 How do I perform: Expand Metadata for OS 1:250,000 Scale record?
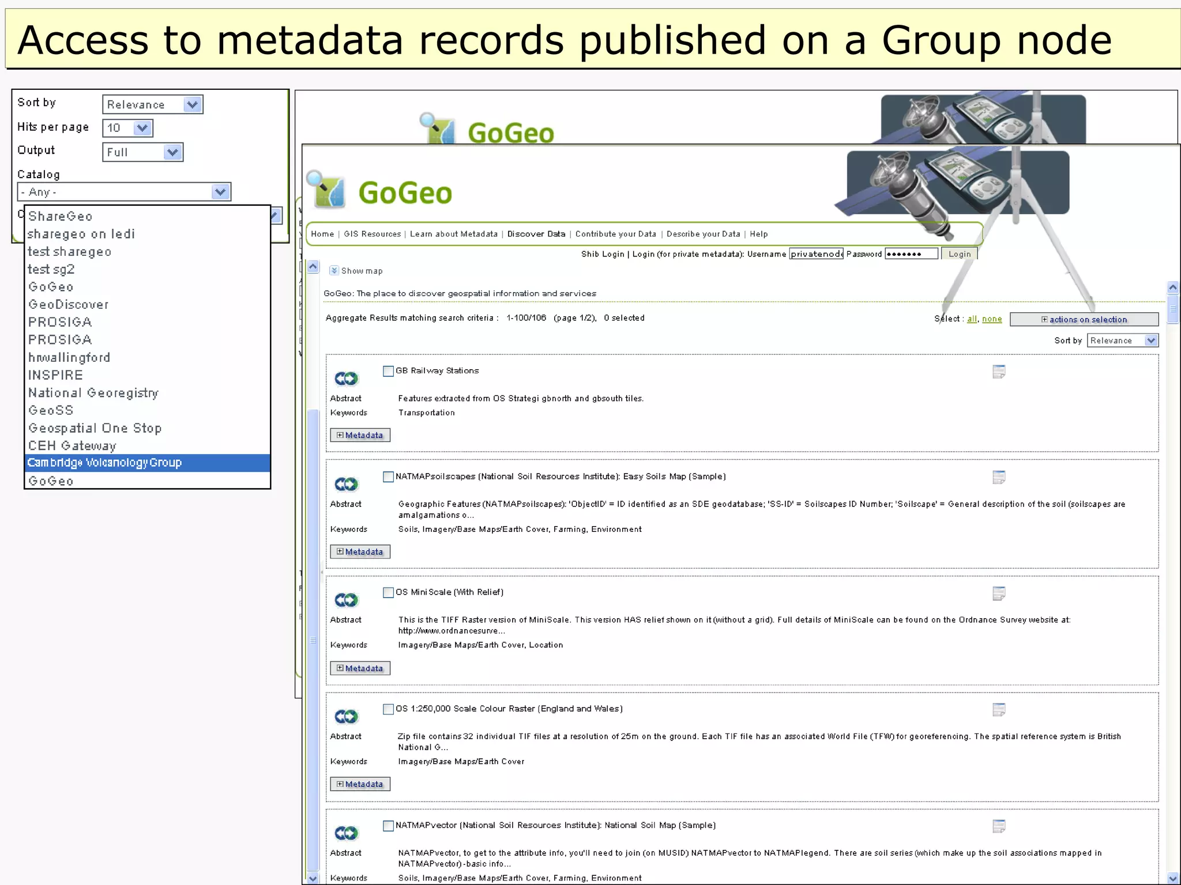[360, 784]
